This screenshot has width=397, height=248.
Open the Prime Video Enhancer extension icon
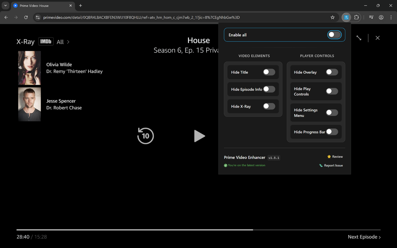(x=346, y=17)
